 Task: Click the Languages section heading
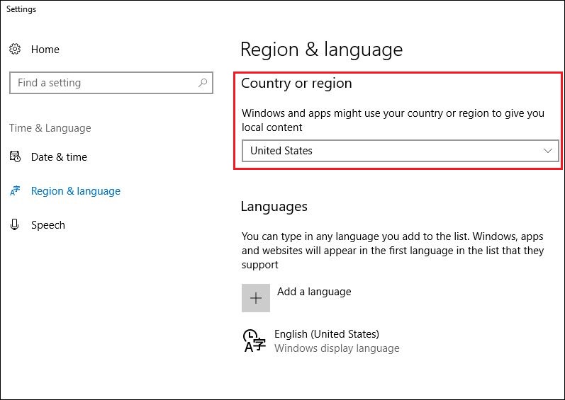coord(274,207)
